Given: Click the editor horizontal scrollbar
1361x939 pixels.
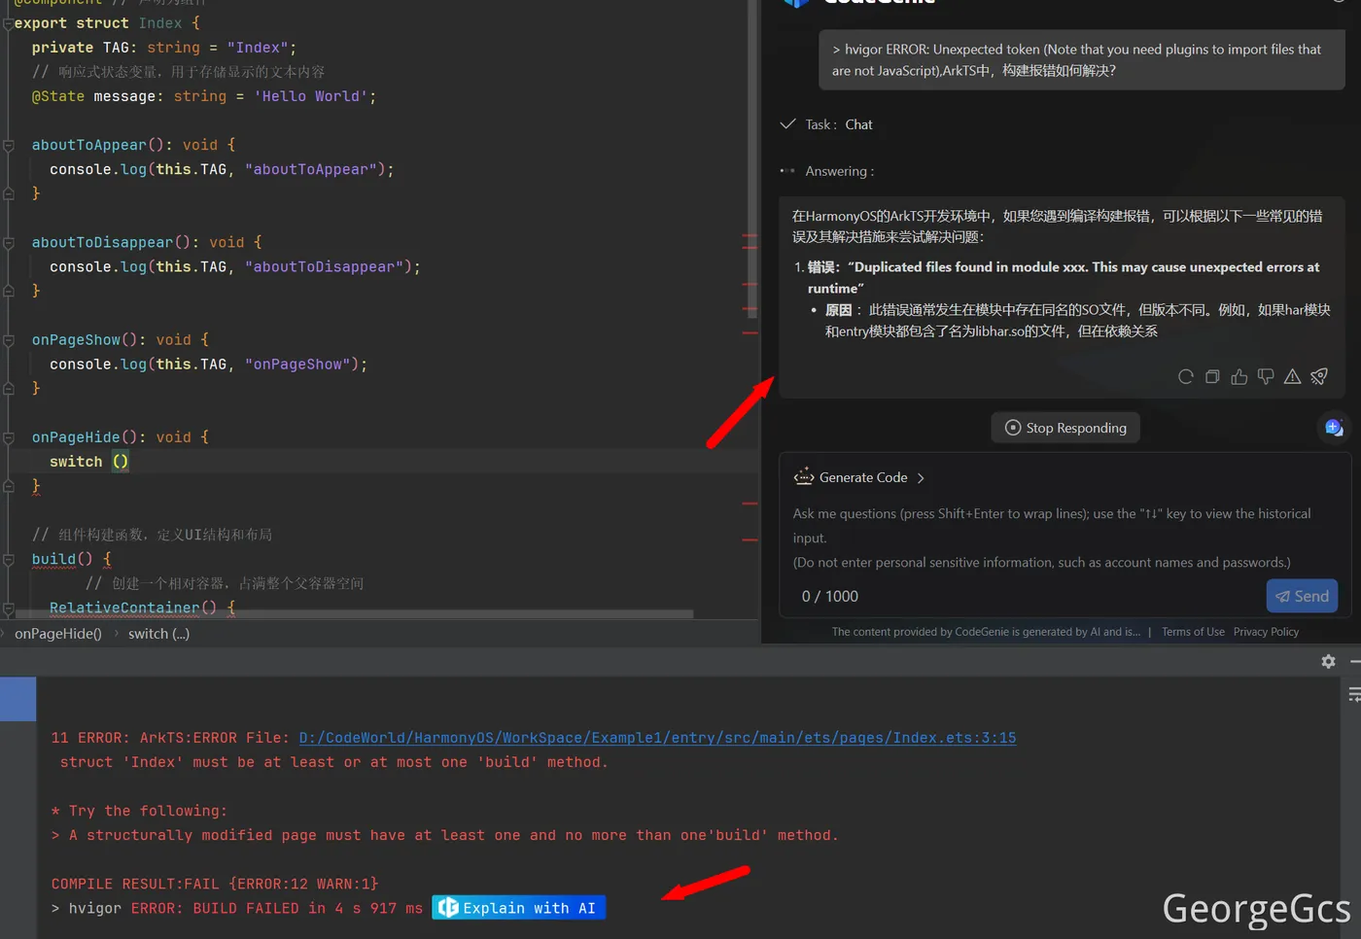Looking at the screenshot, I should [x=354, y=613].
